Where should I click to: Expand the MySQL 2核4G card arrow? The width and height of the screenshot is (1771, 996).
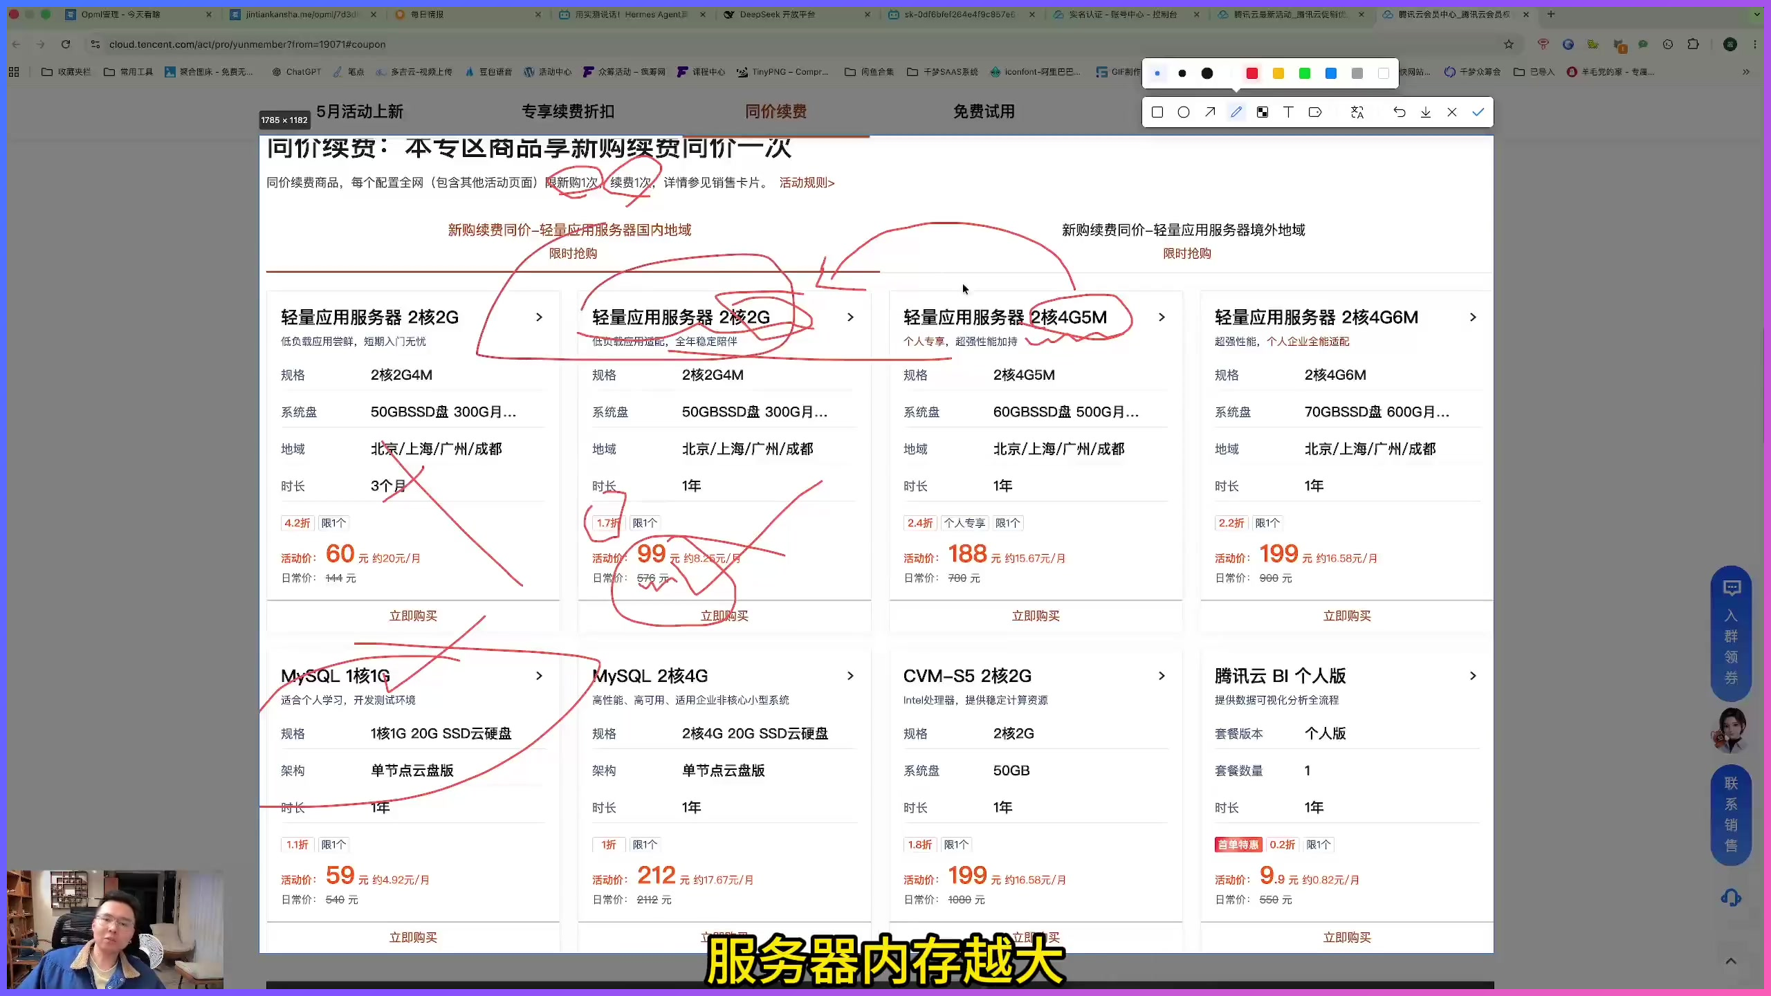click(851, 676)
